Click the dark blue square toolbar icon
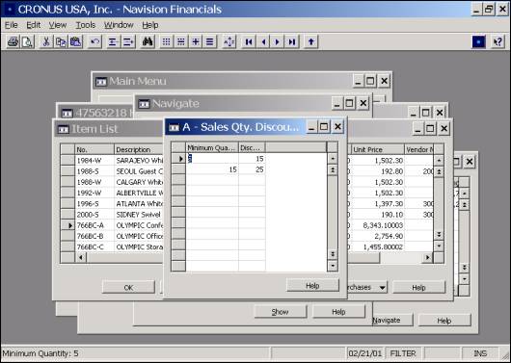Image resolution: width=511 pixels, height=363 pixels. [x=479, y=41]
